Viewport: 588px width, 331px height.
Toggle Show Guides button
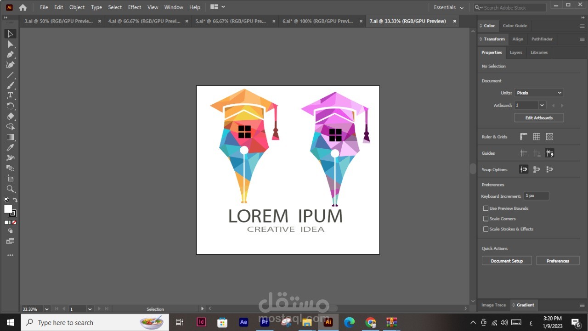[x=523, y=153]
